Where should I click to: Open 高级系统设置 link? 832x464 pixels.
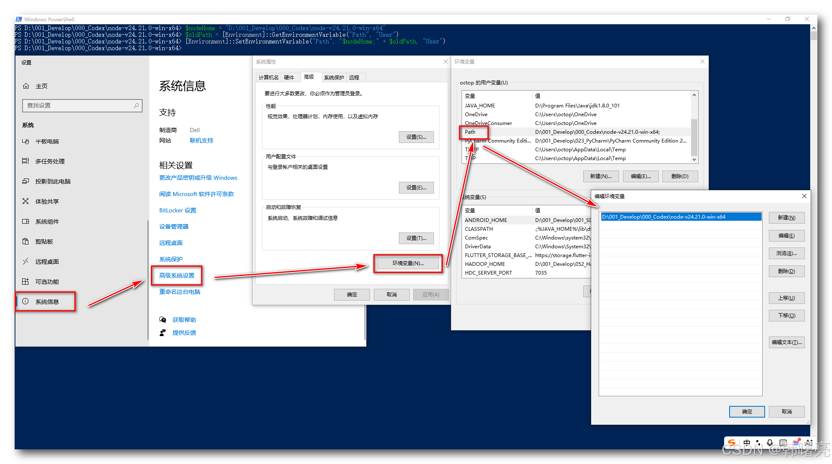coord(177,275)
